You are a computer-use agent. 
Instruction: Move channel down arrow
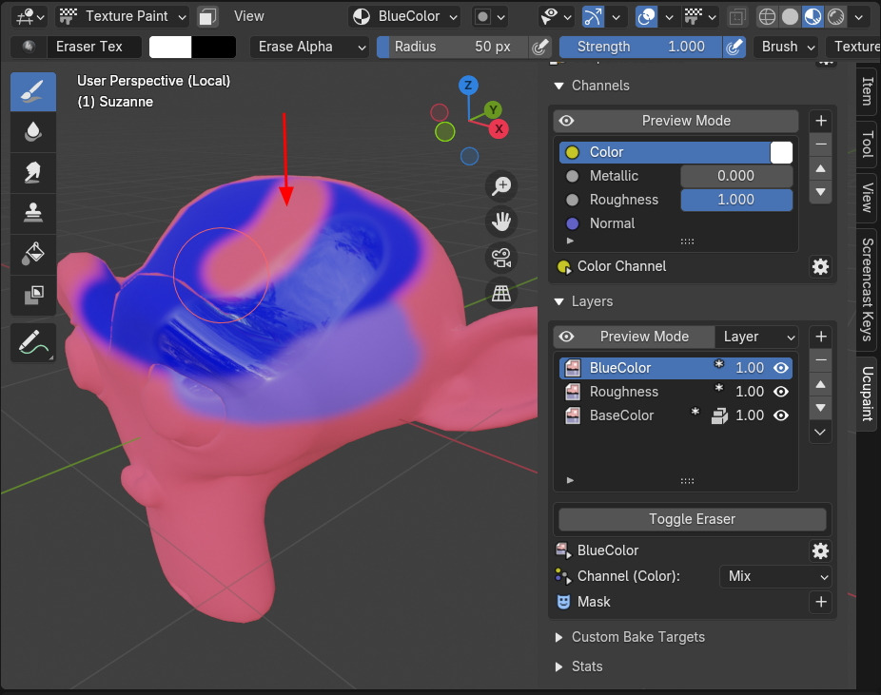pyautogui.click(x=820, y=192)
